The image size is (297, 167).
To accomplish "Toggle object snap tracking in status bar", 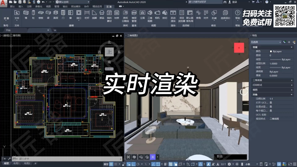I will [x=153, y=164].
